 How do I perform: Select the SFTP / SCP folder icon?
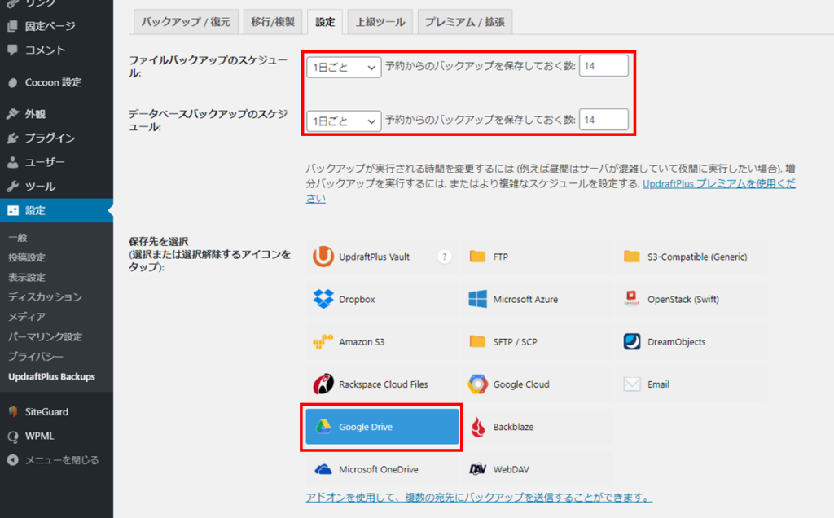point(477,341)
